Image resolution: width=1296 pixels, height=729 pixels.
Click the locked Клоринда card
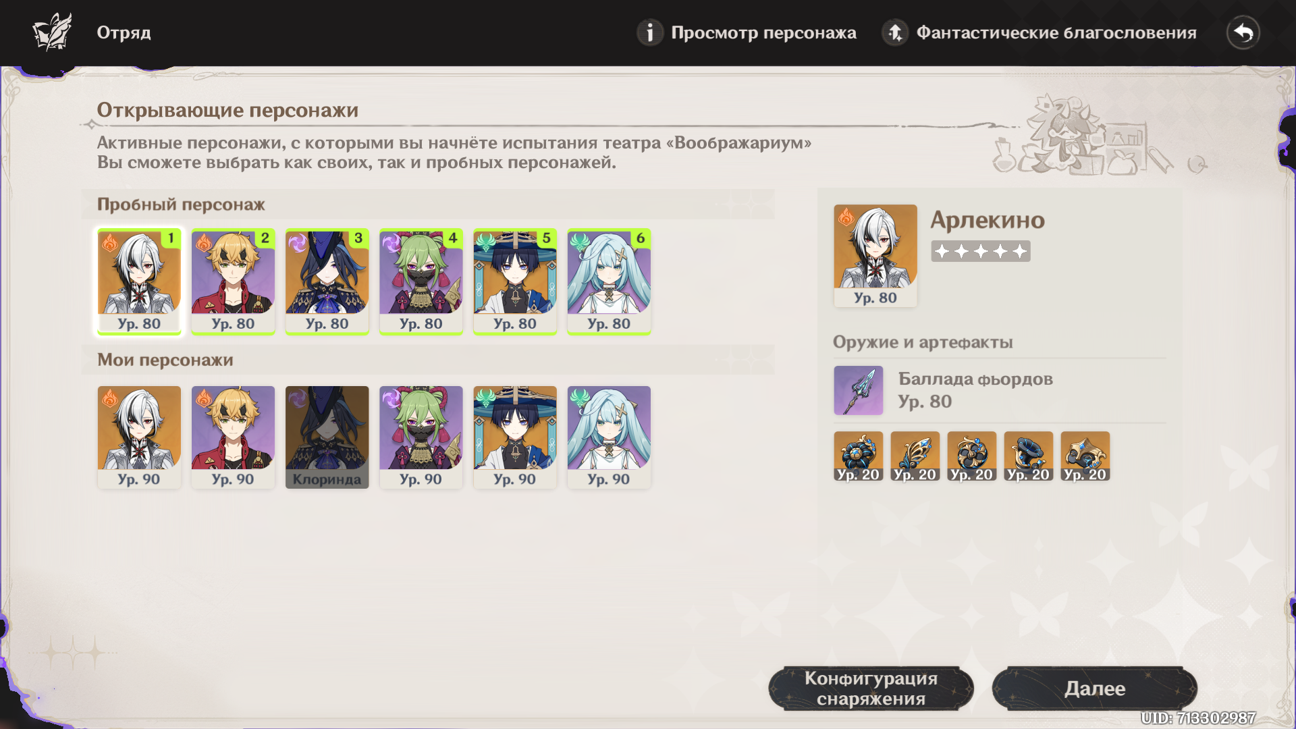[327, 437]
